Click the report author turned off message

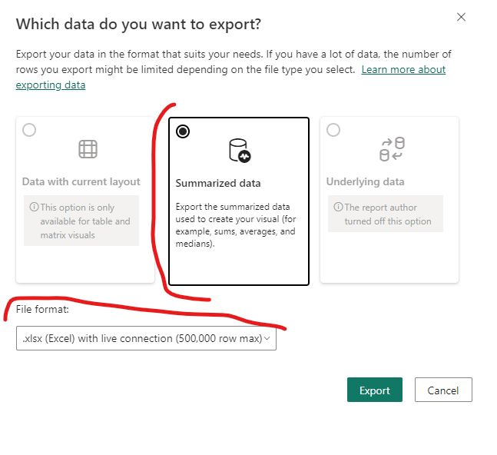[388, 214]
